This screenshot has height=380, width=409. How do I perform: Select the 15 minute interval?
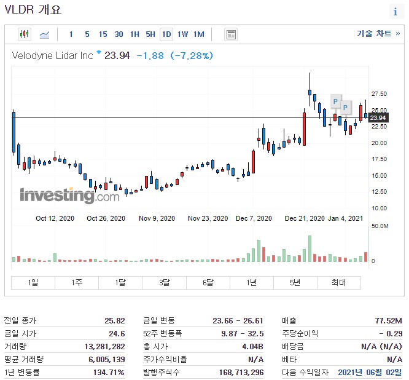coord(103,34)
